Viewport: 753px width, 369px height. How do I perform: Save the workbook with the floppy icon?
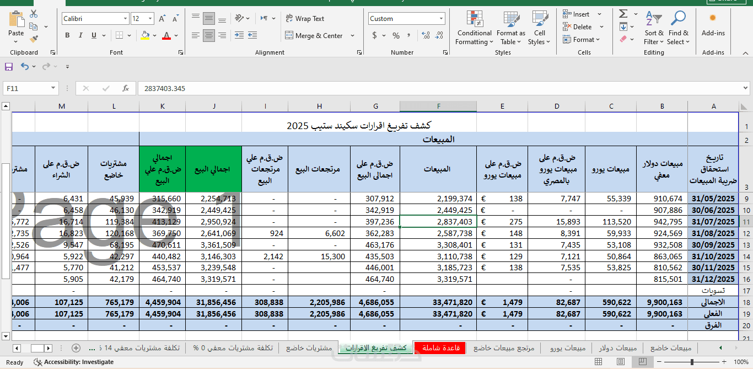(9, 66)
